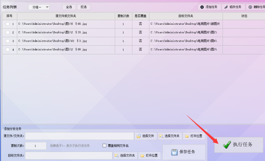Click the 目标文件夹 column header

click(186, 16)
